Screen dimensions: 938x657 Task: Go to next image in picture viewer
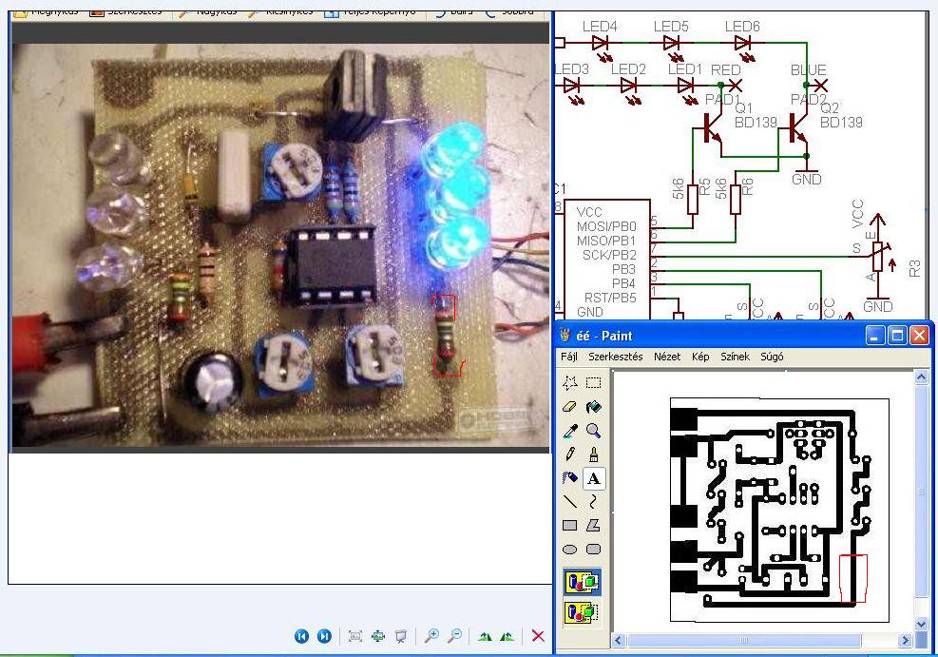pyautogui.click(x=324, y=636)
